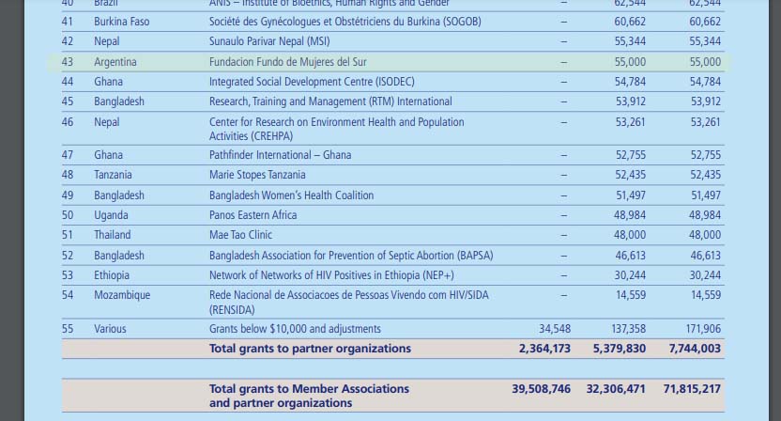Screen dimensions: 781x421
Task: Select the Mozambique country cell
Action: click(x=121, y=295)
